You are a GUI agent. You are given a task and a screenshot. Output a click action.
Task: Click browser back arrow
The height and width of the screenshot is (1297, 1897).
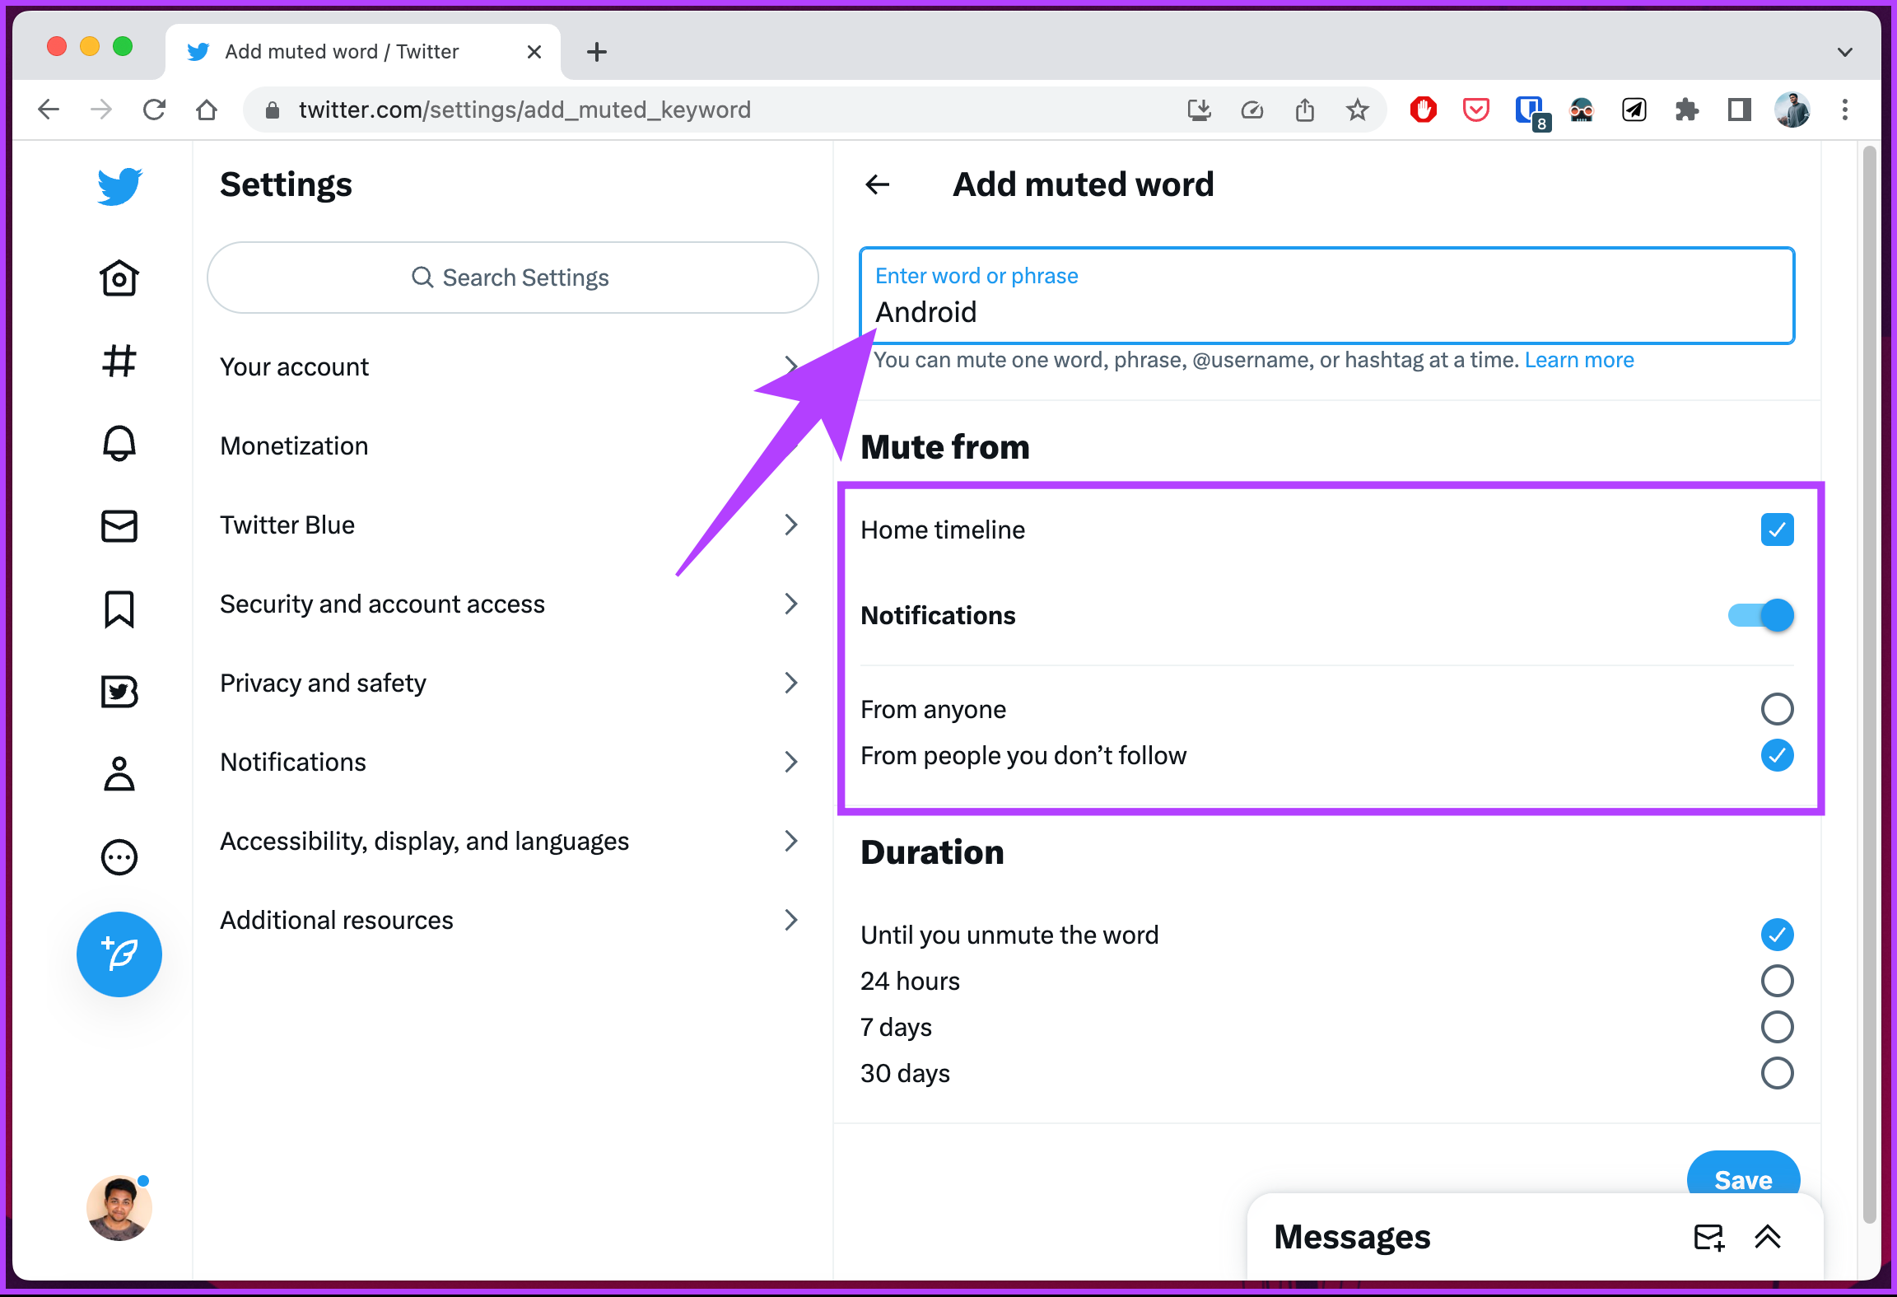point(49,110)
